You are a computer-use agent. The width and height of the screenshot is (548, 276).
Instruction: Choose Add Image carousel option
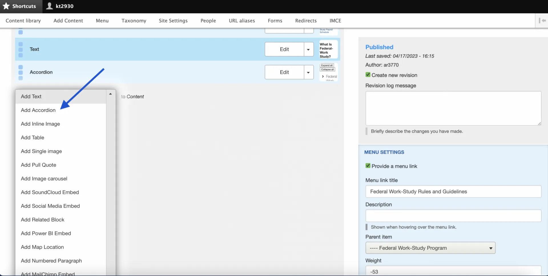pyautogui.click(x=61, y=179)
